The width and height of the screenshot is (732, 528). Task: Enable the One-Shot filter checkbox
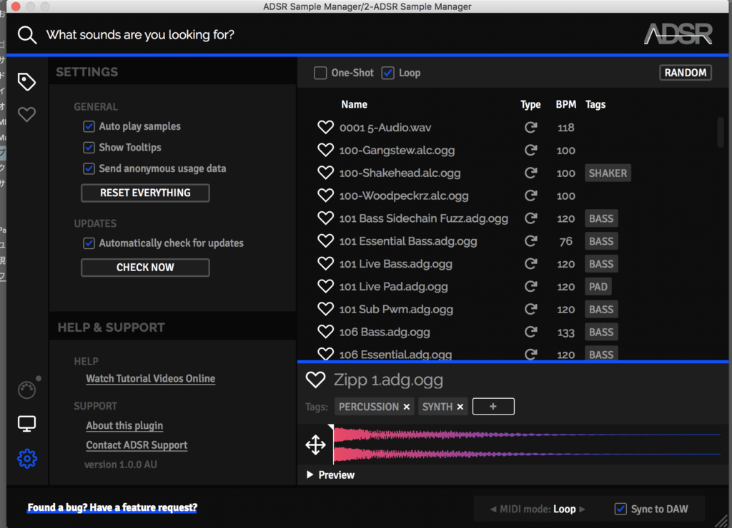click(x=320, y=73)
